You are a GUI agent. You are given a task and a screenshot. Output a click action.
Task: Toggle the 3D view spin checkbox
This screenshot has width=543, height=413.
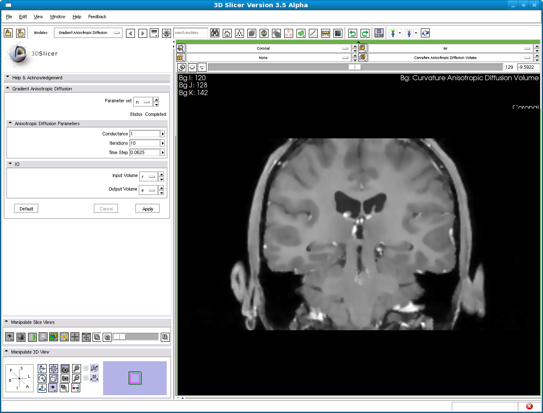86,368
